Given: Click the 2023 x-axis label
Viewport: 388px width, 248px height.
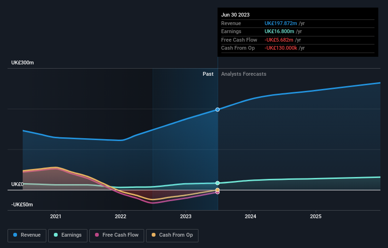Looking at the screenshot, I should tap(186, 216).
